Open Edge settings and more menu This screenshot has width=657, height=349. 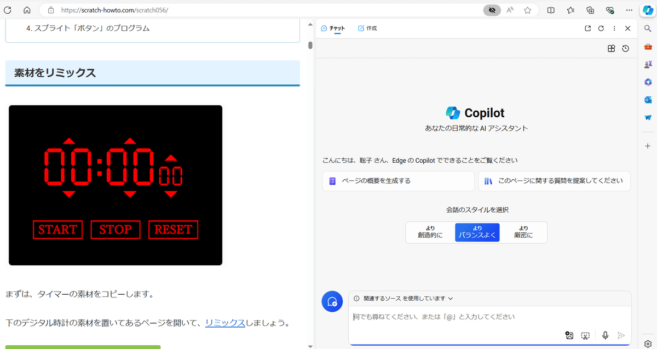(x=630, y=10)
